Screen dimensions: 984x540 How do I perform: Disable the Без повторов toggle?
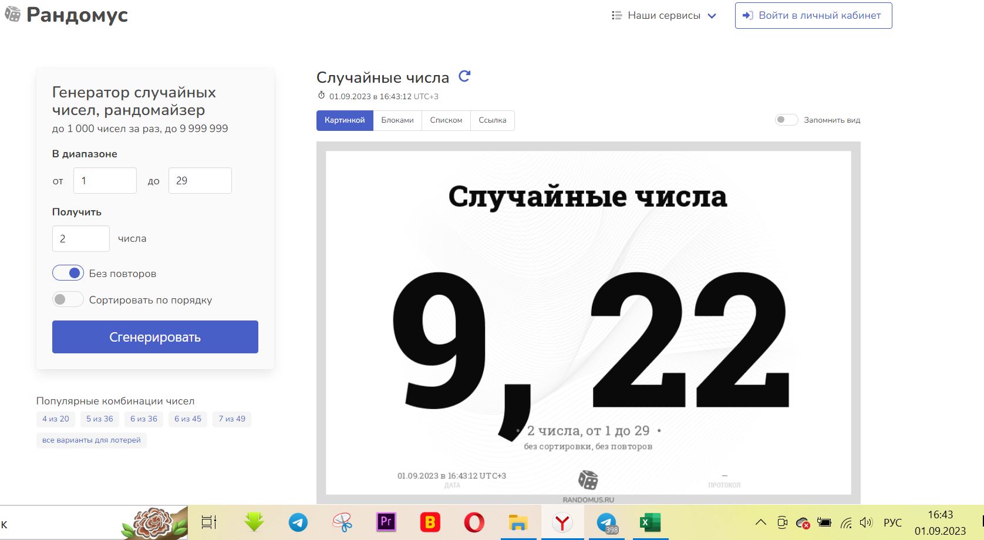tap(68, 274)
